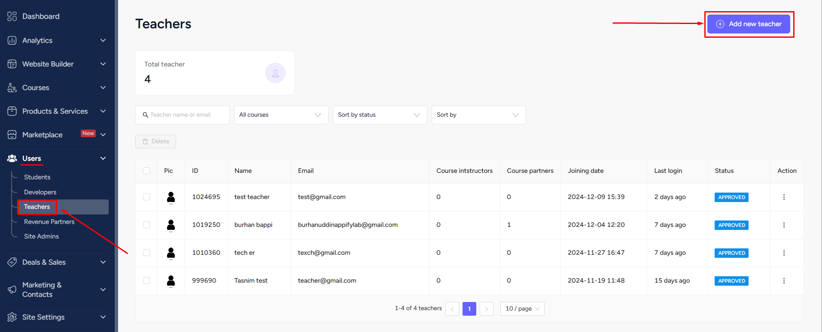The height and width of the screenshot is (332, 822).
Task: Collapse the Users menu chevron
Action: tap(103, 158)
